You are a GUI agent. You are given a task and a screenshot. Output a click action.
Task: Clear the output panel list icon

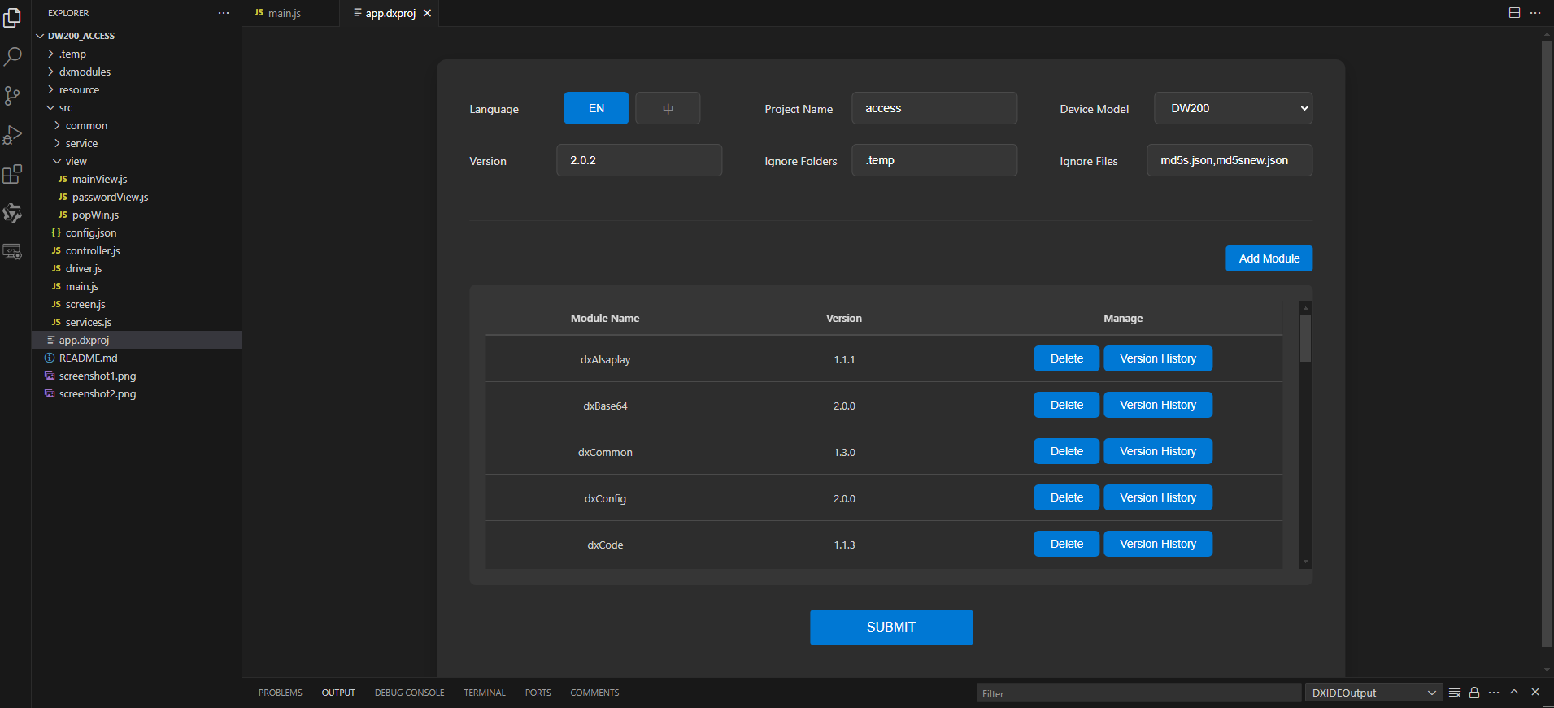[1455, 693]
